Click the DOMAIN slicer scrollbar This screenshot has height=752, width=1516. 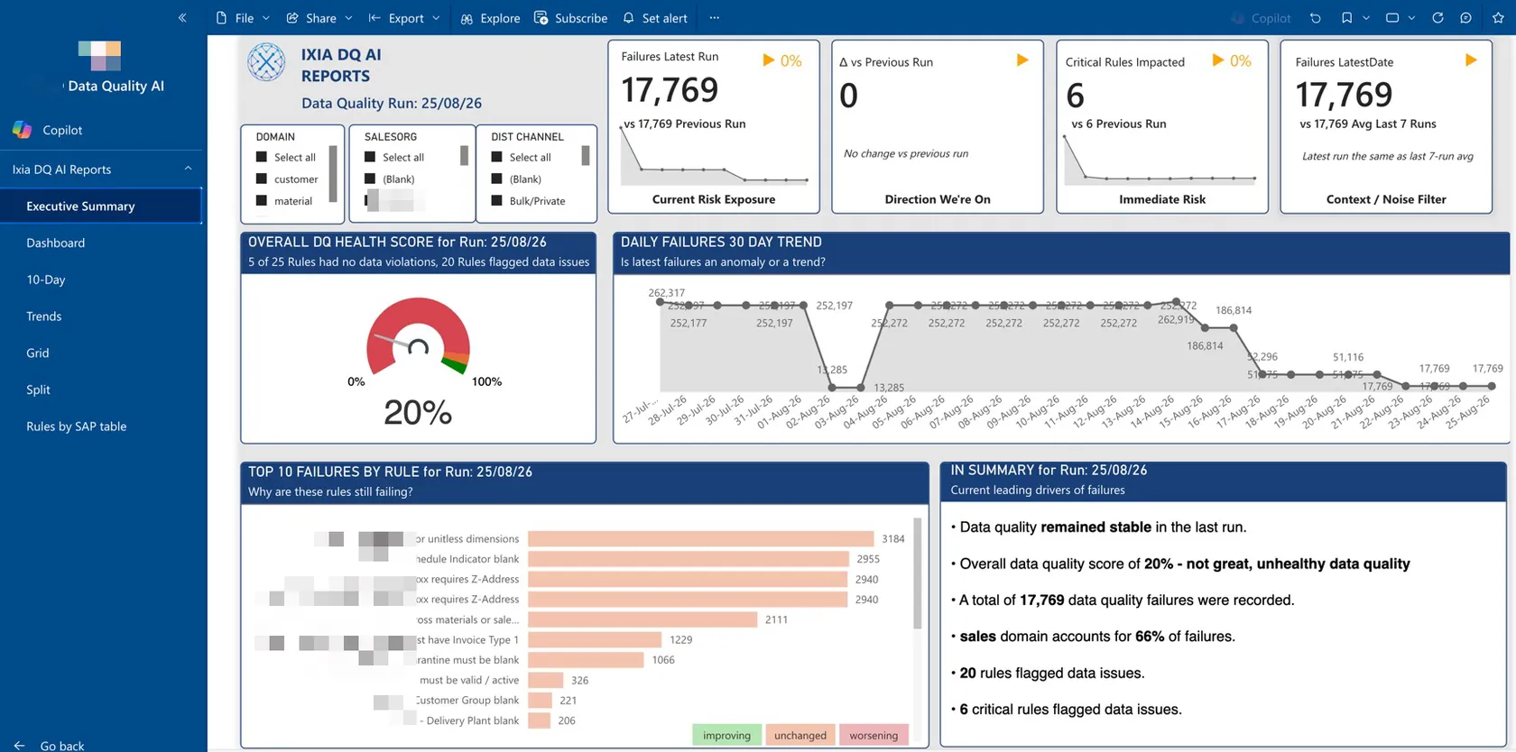(333, 174)
